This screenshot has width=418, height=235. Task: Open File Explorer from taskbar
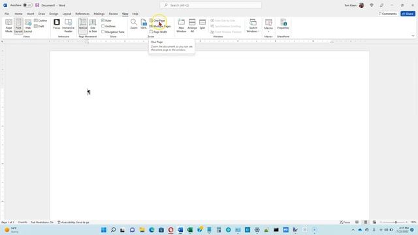[142, 230]
